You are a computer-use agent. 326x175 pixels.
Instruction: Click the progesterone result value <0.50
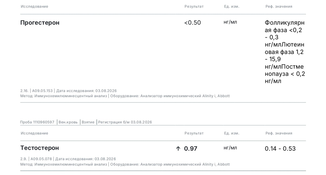(x=193, y=23)
